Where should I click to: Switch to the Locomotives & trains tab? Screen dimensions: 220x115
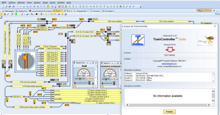tap(40, 11)
